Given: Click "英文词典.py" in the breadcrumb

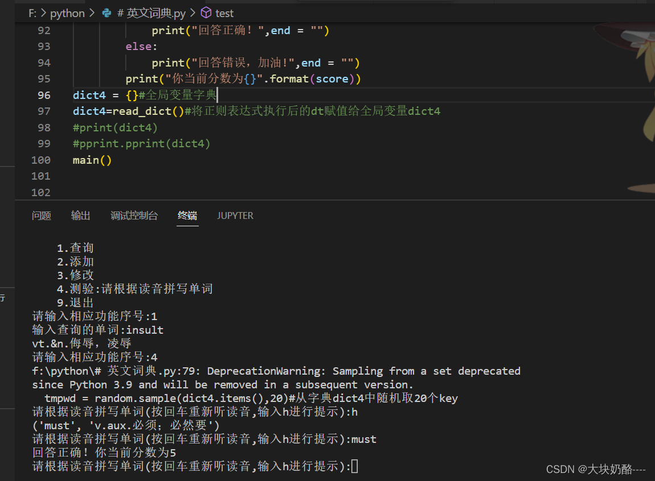Looking at the screenshot, I should tap(152, 13).
